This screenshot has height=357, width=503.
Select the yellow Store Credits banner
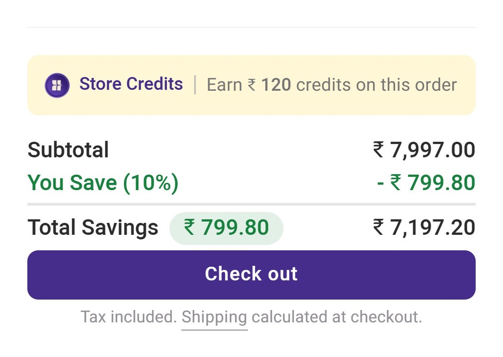coord(252,85)
